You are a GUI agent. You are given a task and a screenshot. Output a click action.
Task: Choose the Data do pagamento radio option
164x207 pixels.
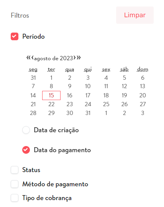(26, 150)
